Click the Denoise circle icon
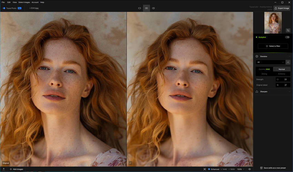This screenshot has height=172, width=293. point(257,56)
